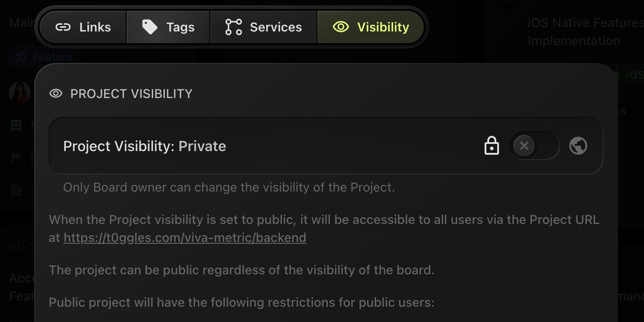
Task: Click the eye icon beside PROJECT VISIBILITY
Action: tap(56, 94)
